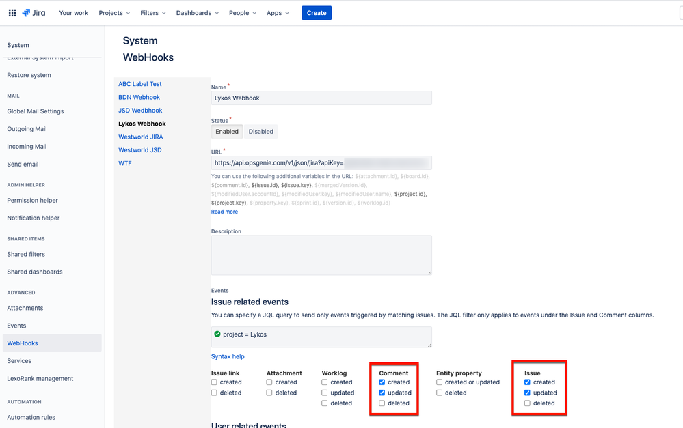Open Events in sidebar
The height and width of the screenshot is (428, 683).
(16, 326)
